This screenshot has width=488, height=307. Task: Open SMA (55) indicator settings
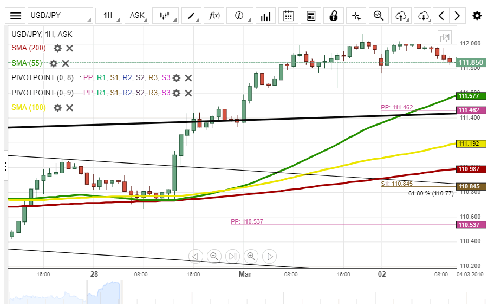[54, 63]
